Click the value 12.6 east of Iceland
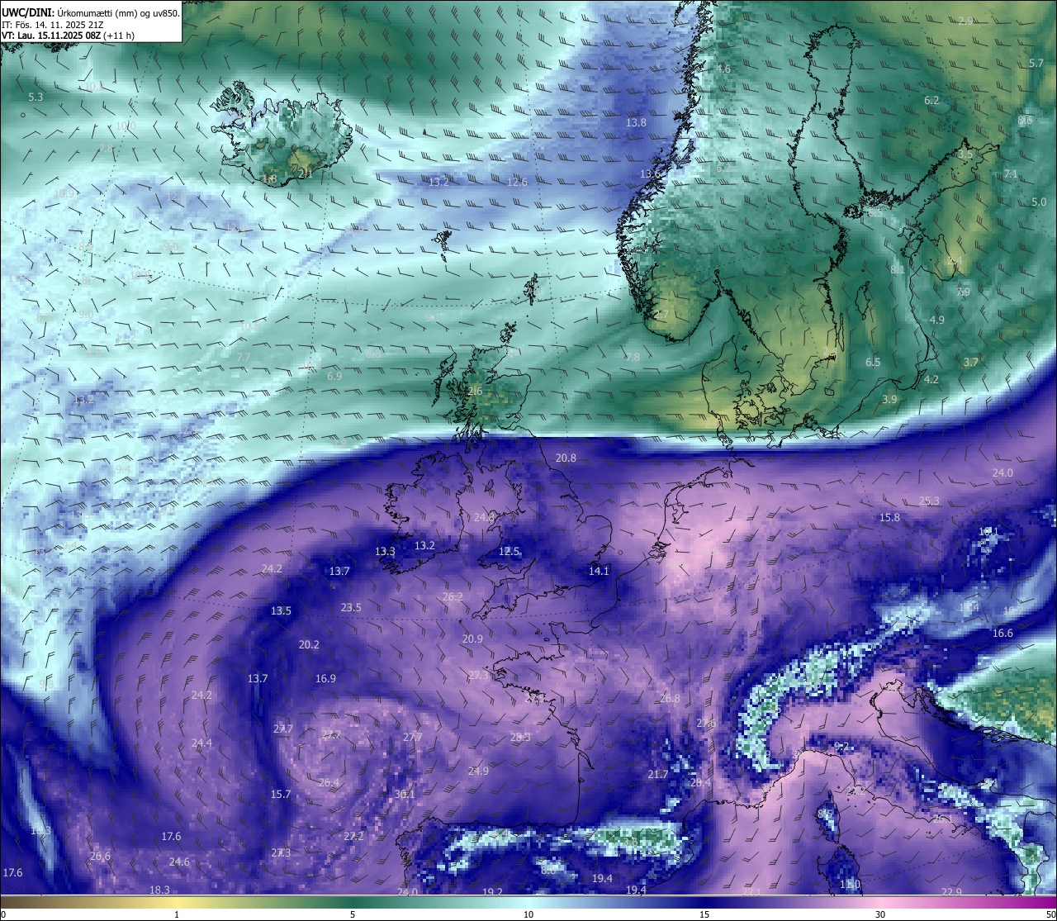Image resolution: width=1057 pixels, height=921 pixels. (517, 182)
